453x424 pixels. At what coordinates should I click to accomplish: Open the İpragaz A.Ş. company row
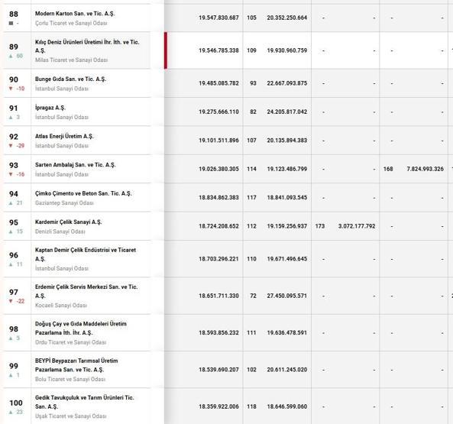(x=50, y=108)
